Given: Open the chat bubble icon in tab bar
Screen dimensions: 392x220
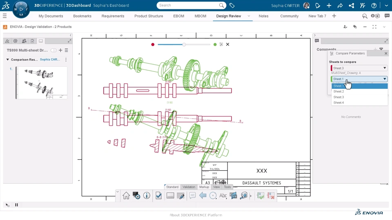Looking at the screenshot, I should click(x=387, y=16).
